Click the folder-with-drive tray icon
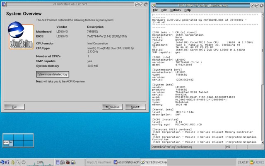 point(73,162)
